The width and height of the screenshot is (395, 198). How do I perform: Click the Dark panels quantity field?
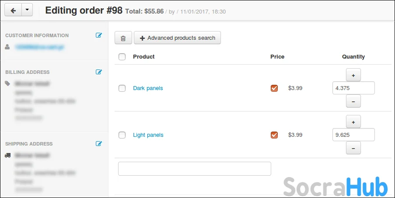point(353,88)
